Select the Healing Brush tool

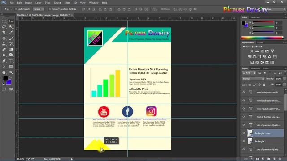point(4,38)
